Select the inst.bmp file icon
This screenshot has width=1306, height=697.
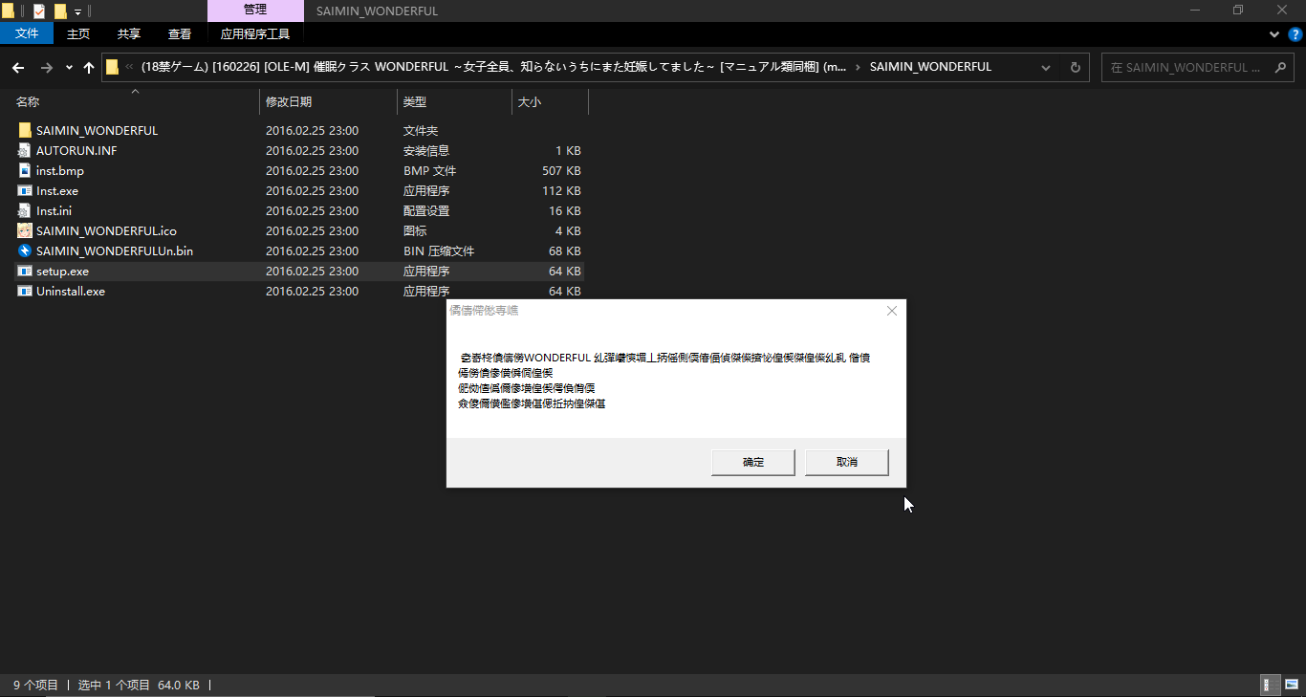tap(25, 171)
